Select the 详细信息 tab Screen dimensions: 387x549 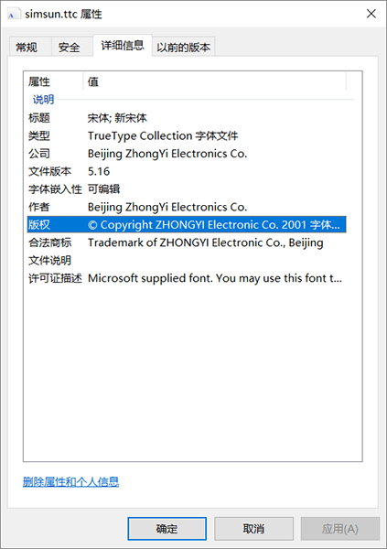click(x=123, y=45)
